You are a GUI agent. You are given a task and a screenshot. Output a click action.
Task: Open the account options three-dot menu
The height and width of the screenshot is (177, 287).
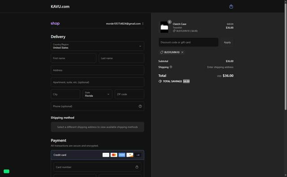point(143,24)
